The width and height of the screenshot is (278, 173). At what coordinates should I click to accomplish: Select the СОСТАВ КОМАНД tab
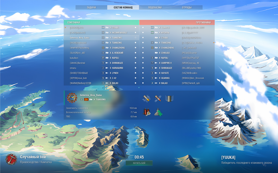point(123,7)
